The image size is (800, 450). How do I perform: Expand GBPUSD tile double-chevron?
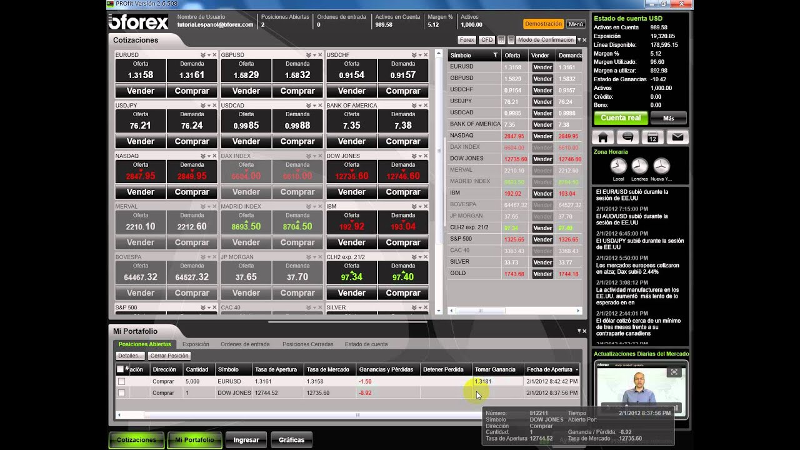pos(309,55)
